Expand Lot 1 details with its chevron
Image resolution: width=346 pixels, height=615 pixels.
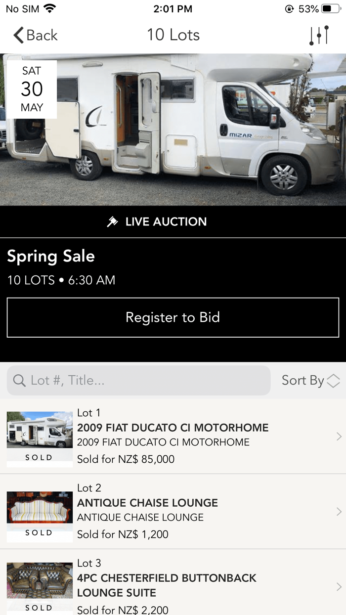(339, 437)
